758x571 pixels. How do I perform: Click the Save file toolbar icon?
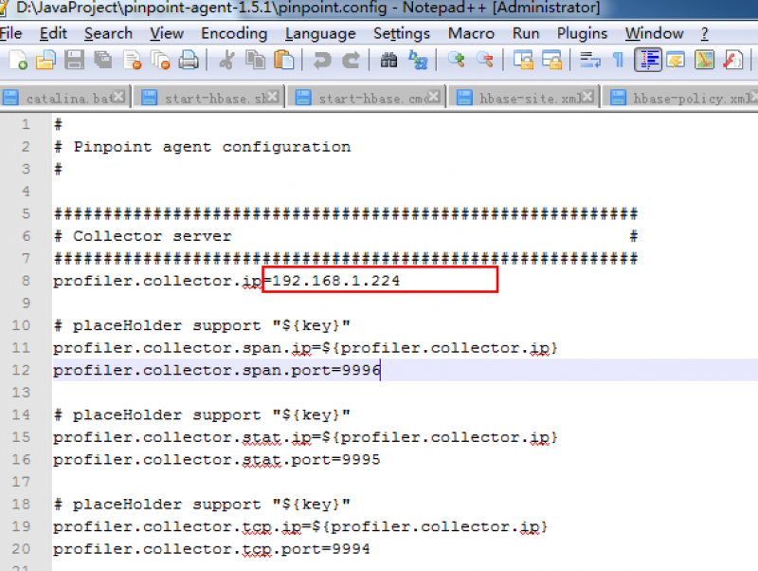click(x=74, y=61)
